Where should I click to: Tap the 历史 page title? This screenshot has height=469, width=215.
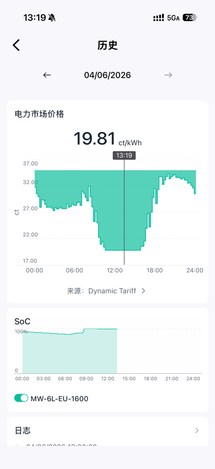[x=107, y=45]
